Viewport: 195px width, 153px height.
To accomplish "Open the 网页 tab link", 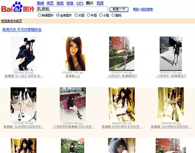I will (50, 3).
